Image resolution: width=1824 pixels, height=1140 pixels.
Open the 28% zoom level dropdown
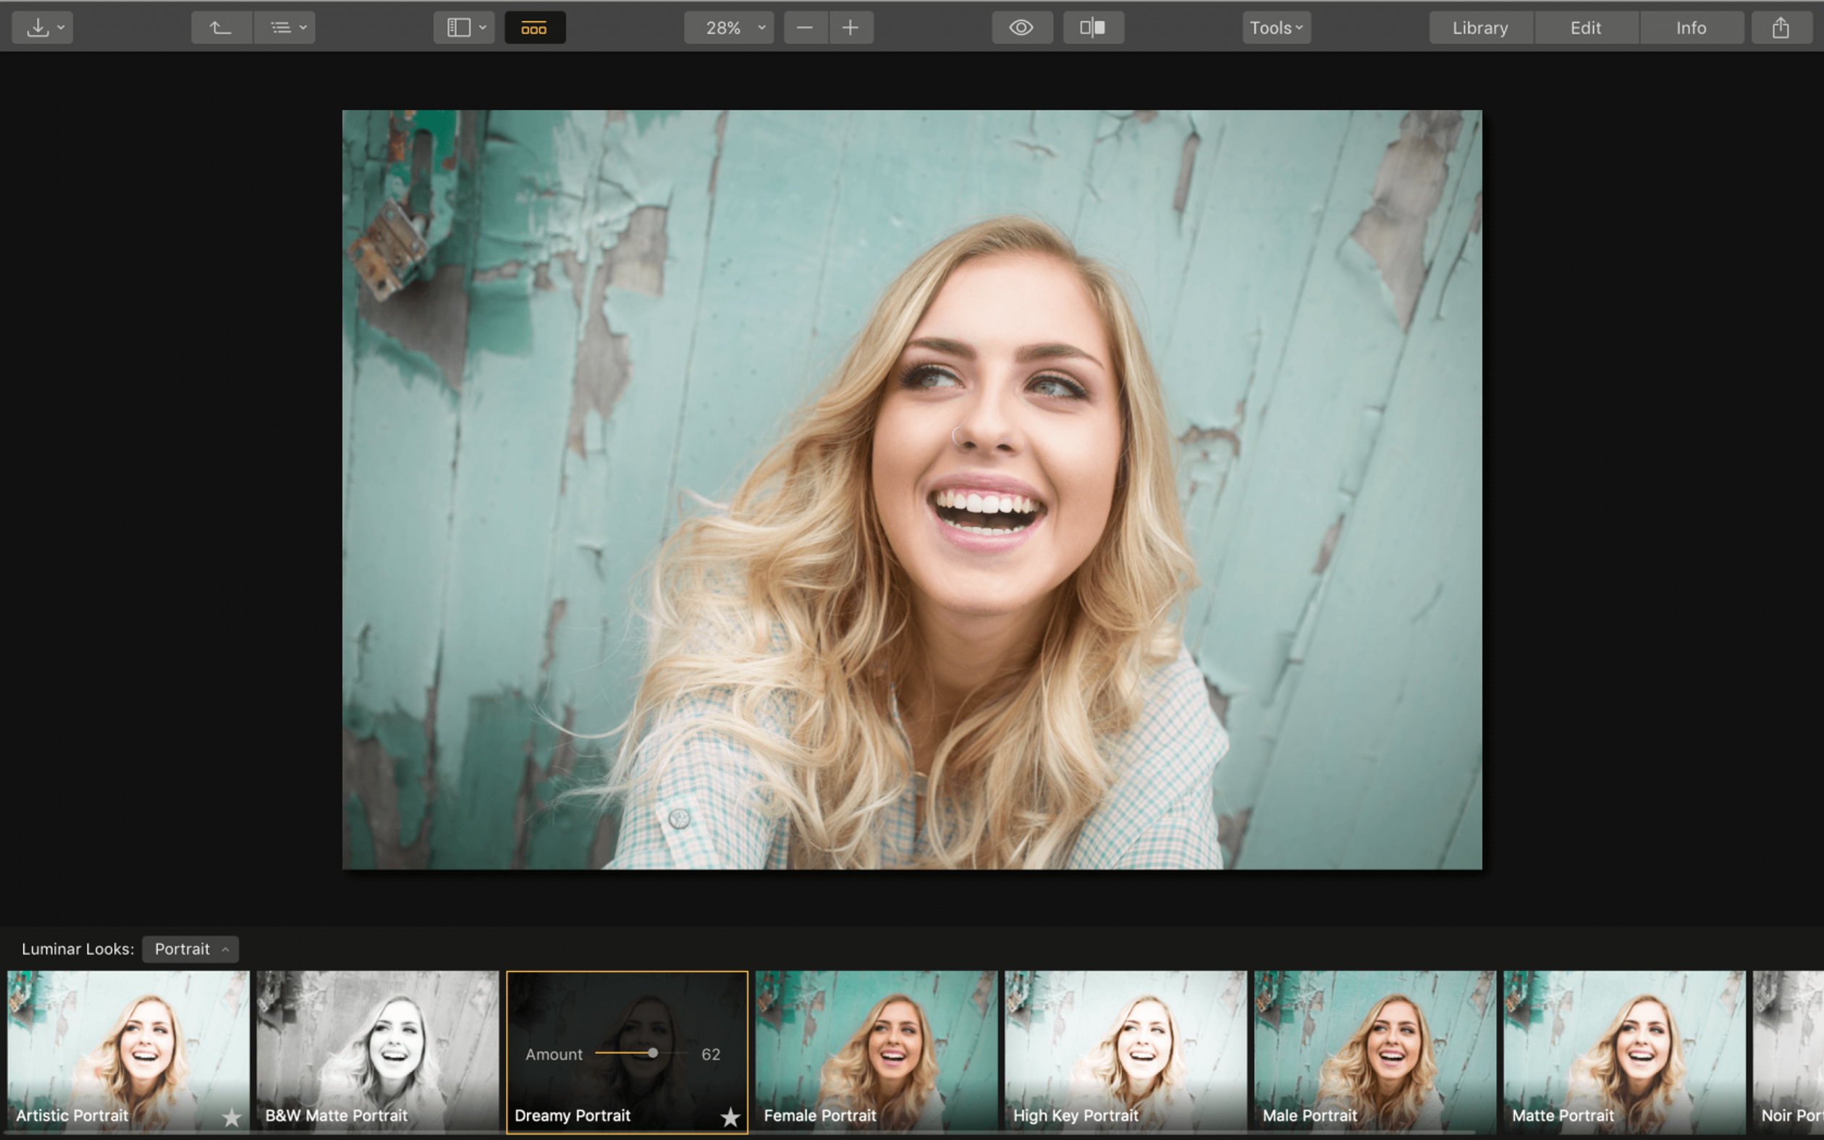[728, 28]
